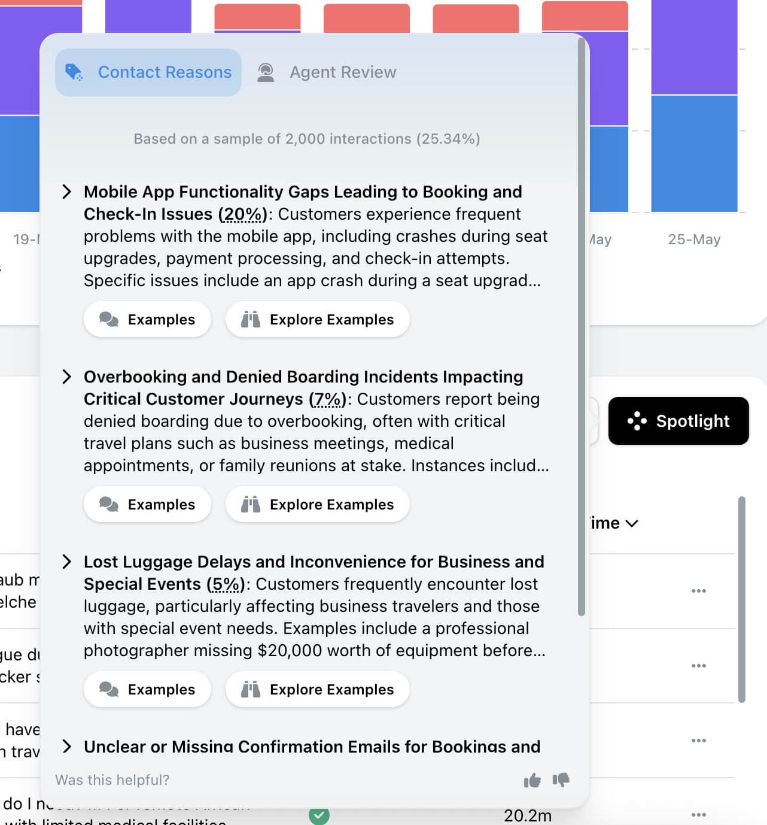This screenshot has width=767, height=825.
Task: Show Examples for Lost Luggage Delays
Action: point(147,690)
